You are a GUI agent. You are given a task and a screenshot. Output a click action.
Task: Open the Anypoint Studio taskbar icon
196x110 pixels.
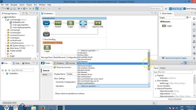(60, 108)
